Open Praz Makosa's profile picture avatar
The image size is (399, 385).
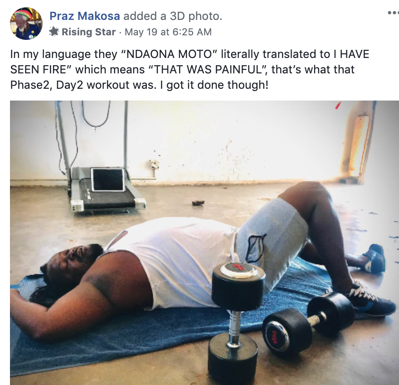[x=26, y=24]
